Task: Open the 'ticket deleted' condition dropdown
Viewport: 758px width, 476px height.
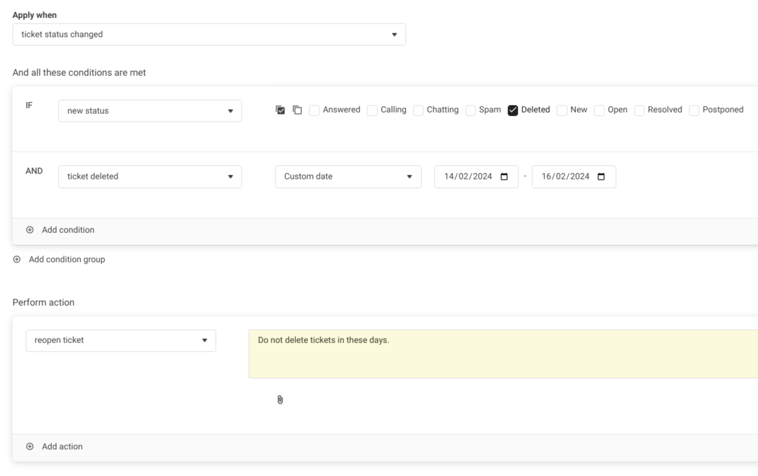Action: [x=149, y=177]
